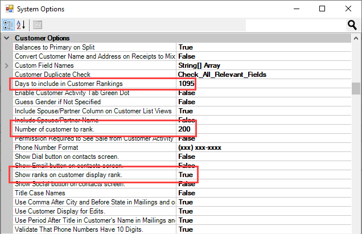
Task: Click the Property Pages icon
Action: pos(38,24)
